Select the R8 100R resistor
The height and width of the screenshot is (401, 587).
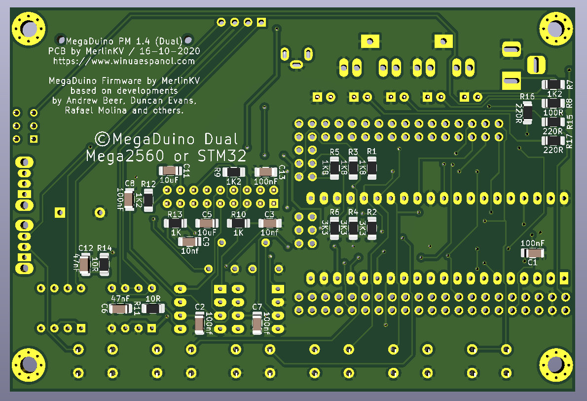[x=553, y=103]
